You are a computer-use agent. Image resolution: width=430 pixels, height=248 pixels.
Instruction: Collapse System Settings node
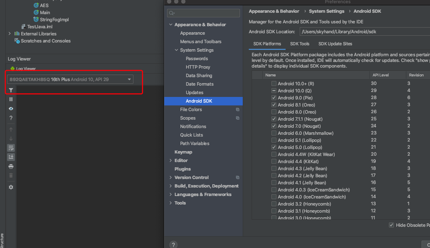(176, 50)
